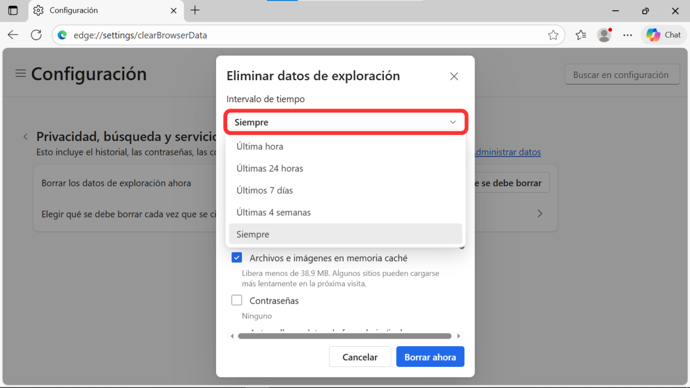Open the tab actions menu icon
690x388 pixels.
pyautogui.click(x=13, y=11)
